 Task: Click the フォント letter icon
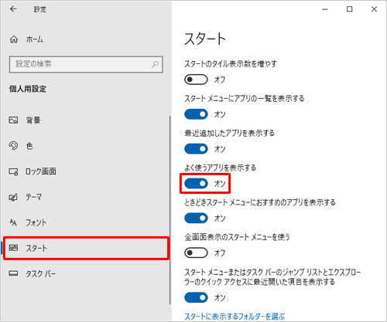(13, 222)
